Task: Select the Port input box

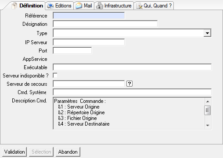Action: [72, 51]
